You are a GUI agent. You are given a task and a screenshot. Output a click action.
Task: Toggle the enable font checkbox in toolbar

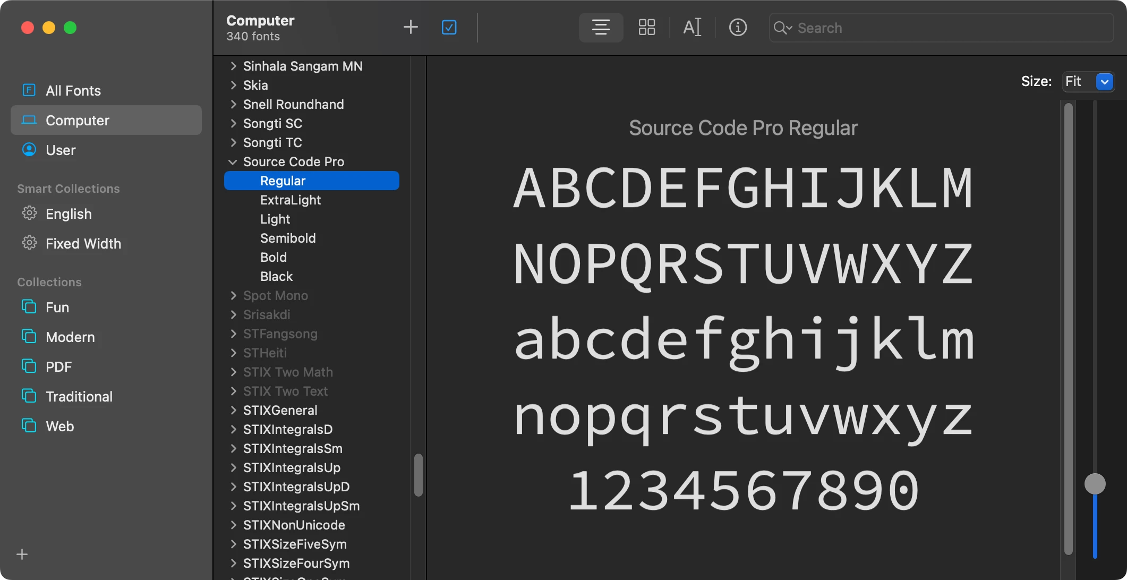click(449, 27)
